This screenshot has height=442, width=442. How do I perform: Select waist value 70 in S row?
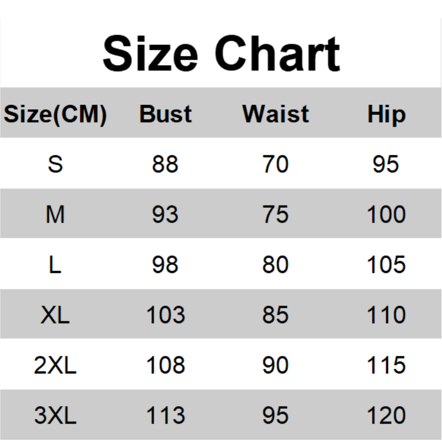(276, 164)
